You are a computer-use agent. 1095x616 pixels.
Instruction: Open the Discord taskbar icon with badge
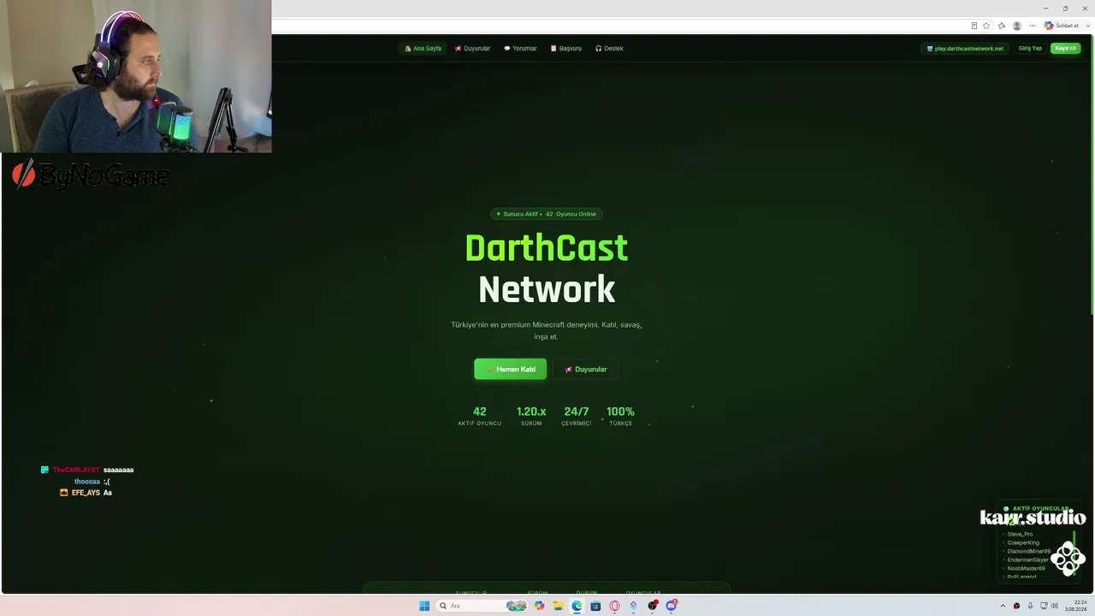coord(672,606)
